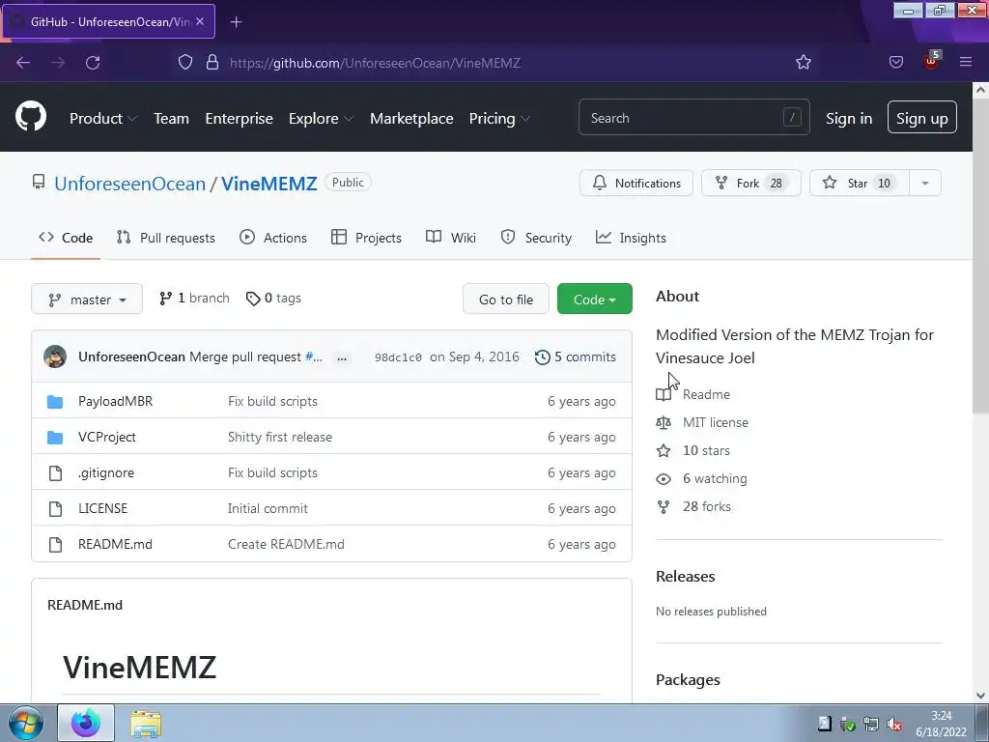Open commit hash 98dc1c0 link
Image resolution: width=989 pixels, height=742 pixels.
click(398, 357)
